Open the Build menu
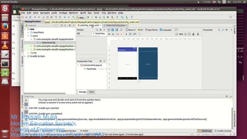This screenshot has height=139, width=247. [x=83, y=13]
